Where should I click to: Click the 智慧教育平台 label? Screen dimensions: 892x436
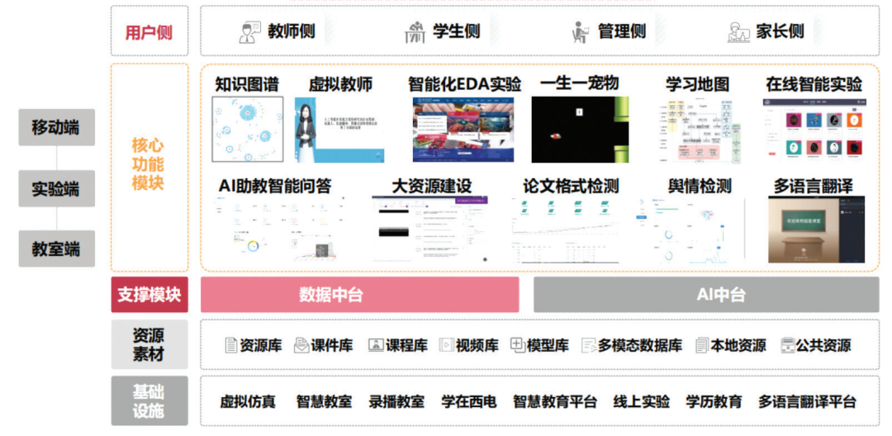(x=554, y=402)
